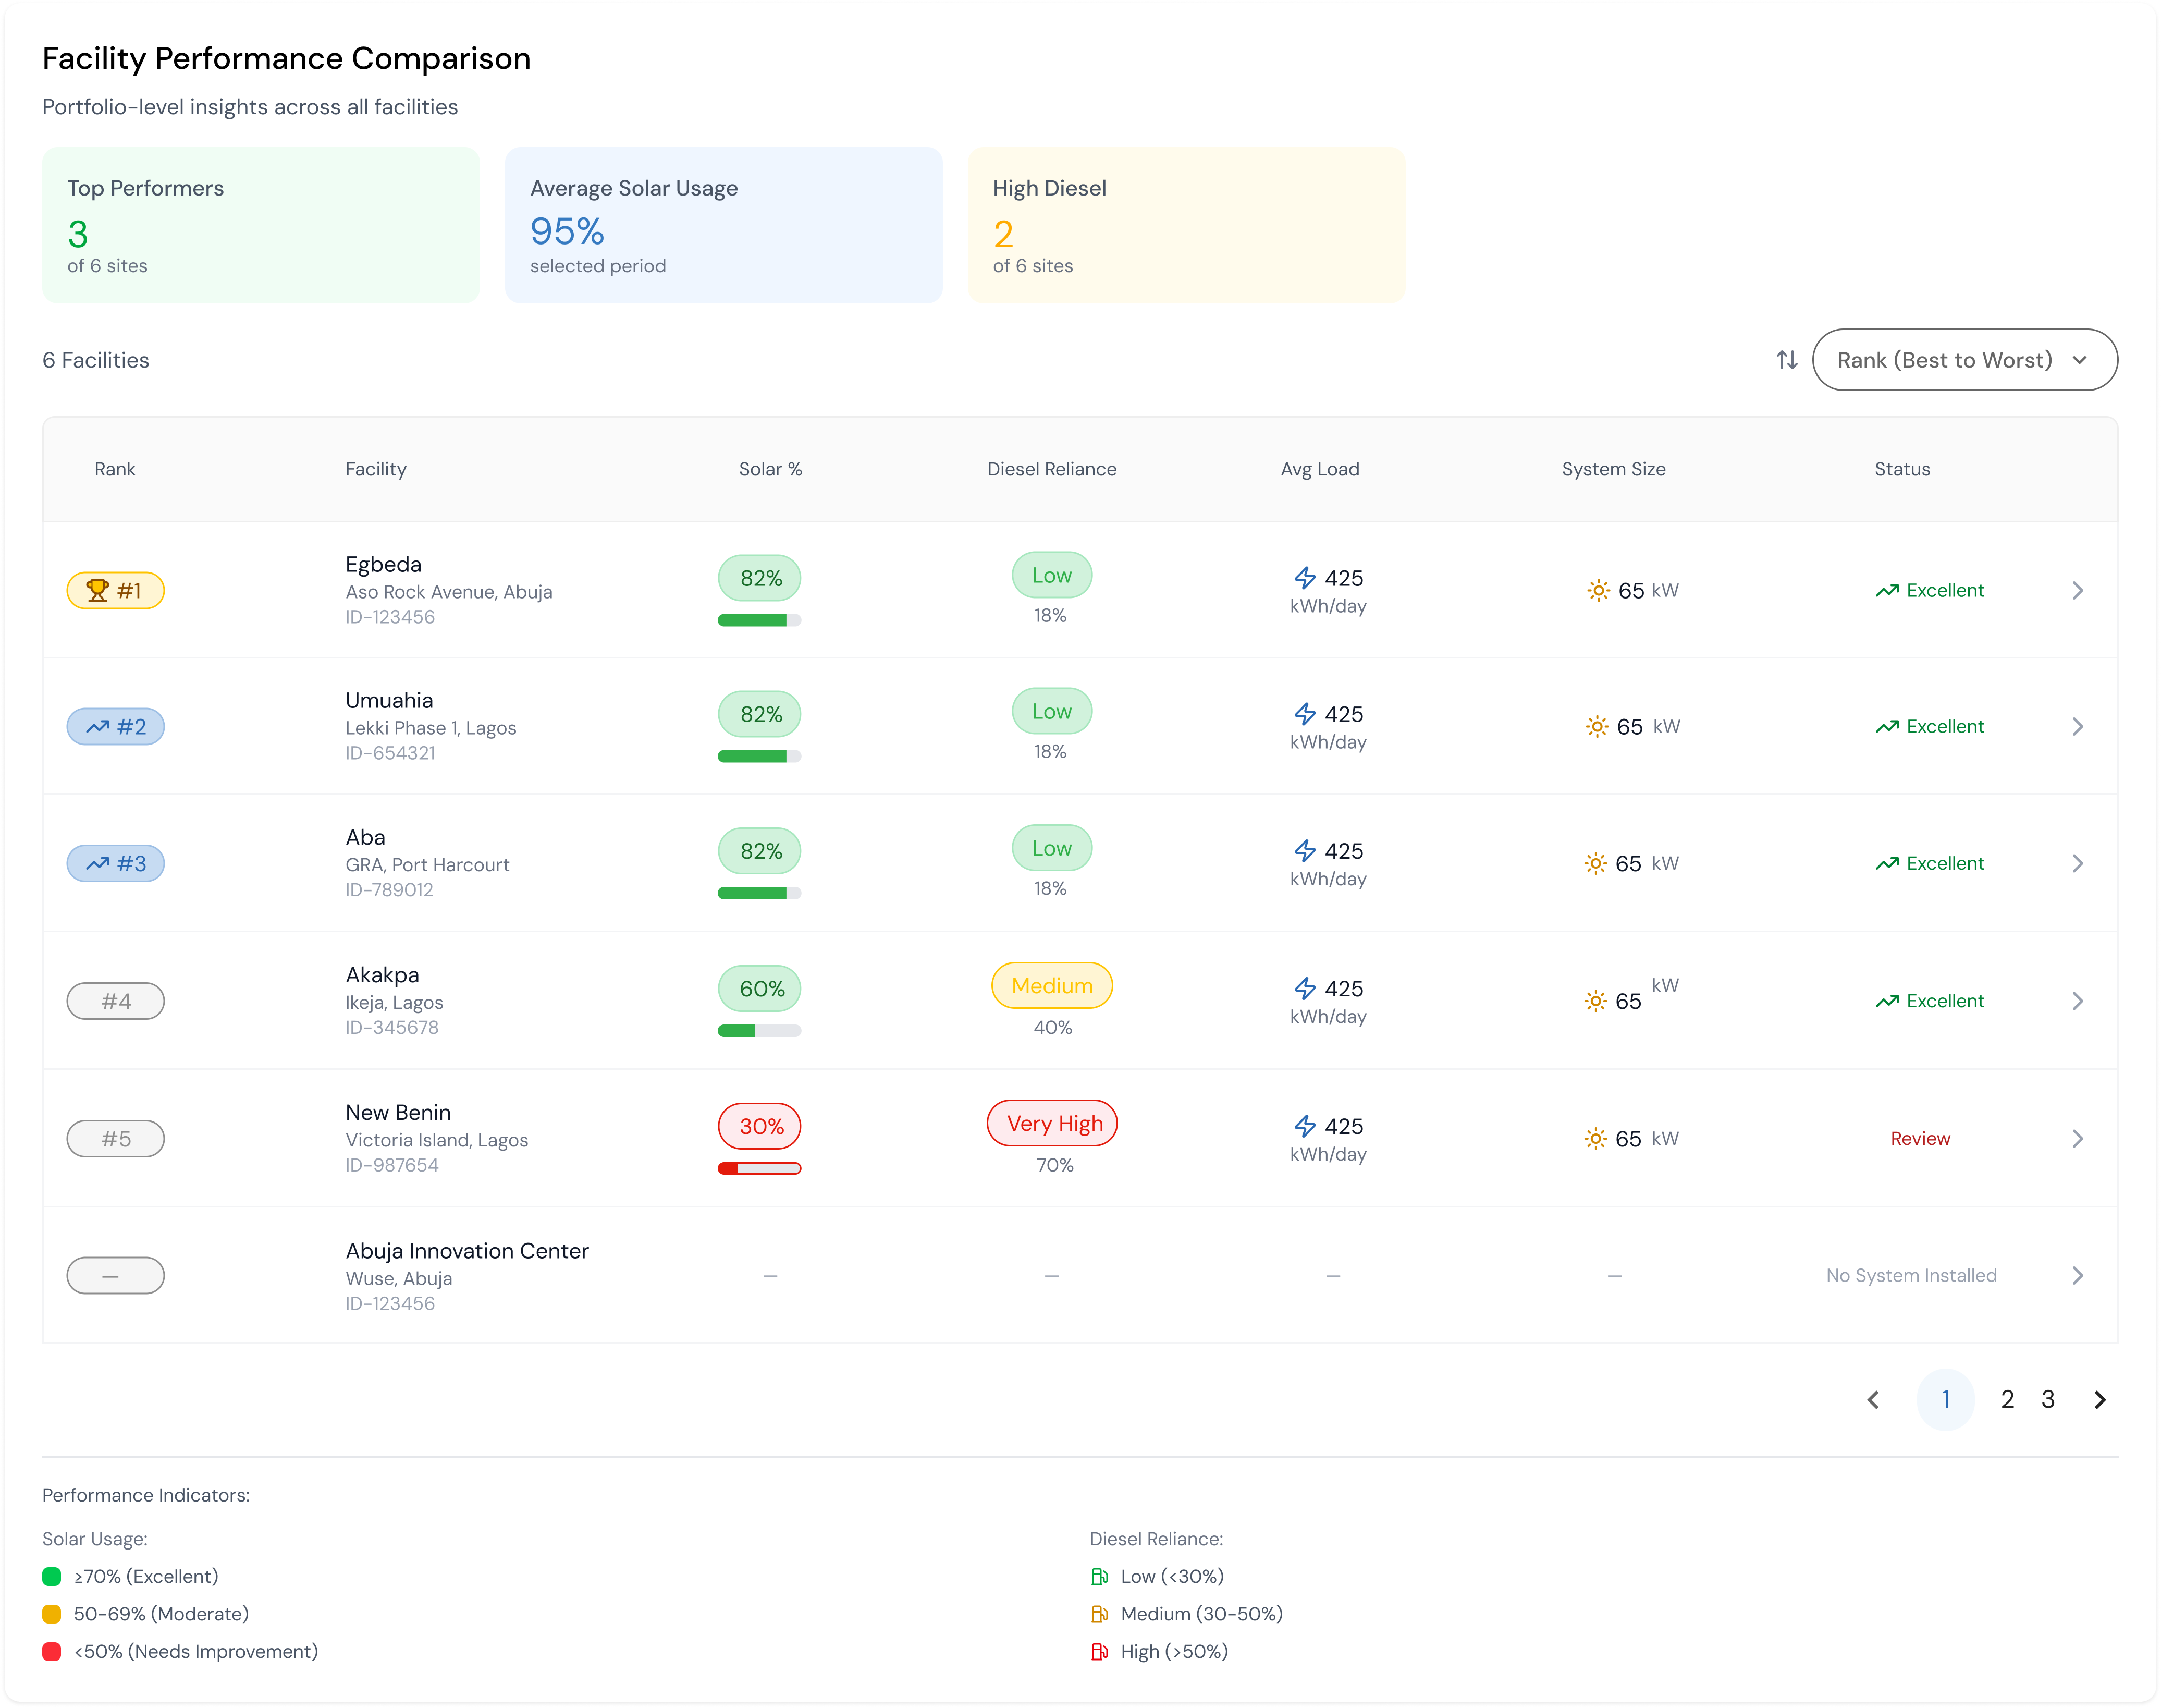Viewport: 2161px width, 1708px height.
Task: Click the Very High diesel badge
Action: click(1052, 1124)
